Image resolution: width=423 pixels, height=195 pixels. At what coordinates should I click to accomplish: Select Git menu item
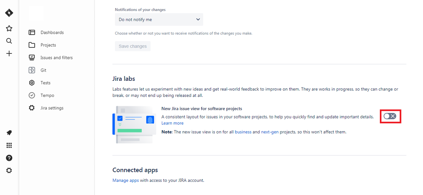44,70
